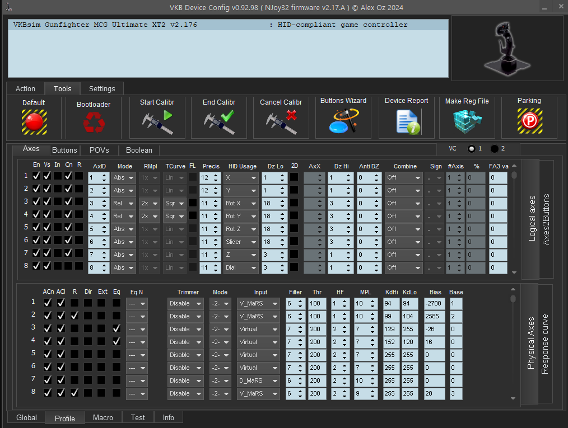Screen dimensions: 568x428
Task: Open the Buttons Wizard
Action: pos(343,121)
